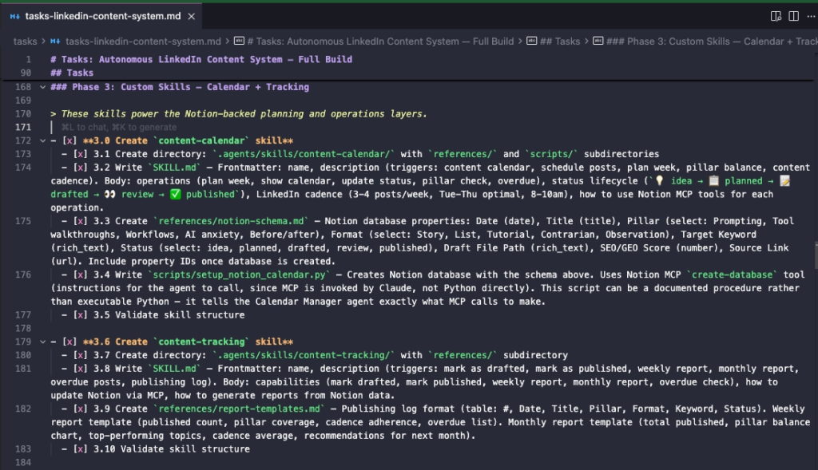Click the Markdown file icon in the breadcrumb
The image size is (818, 470).
pos(55,41)
